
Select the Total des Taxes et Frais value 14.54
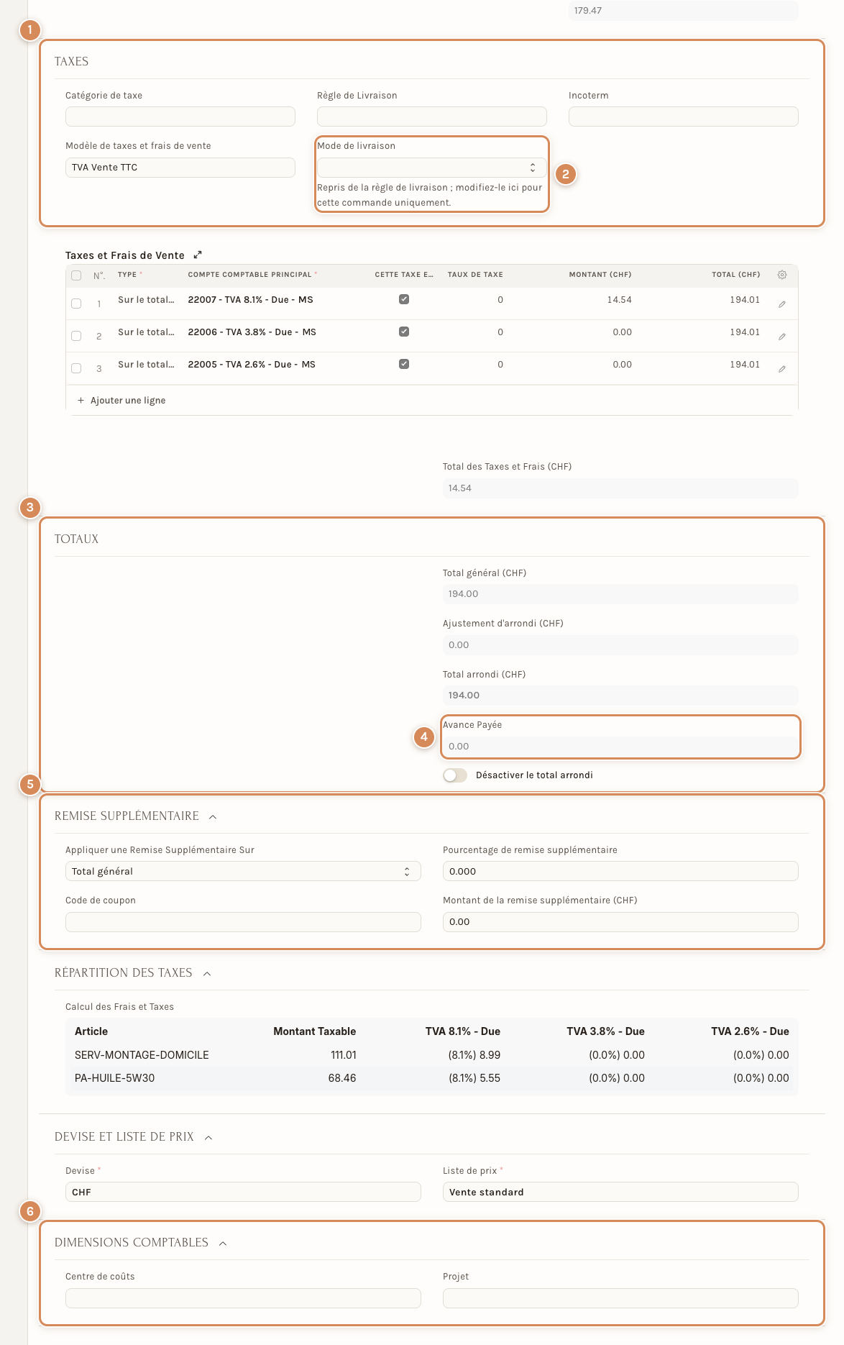coord(620,488)
